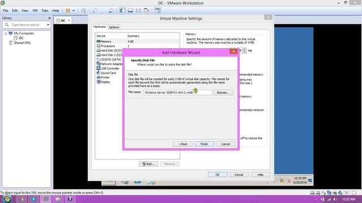This screenshot has width=362, height=203.
Task: Switch to the Hardware tab
Action: (100, 27)
